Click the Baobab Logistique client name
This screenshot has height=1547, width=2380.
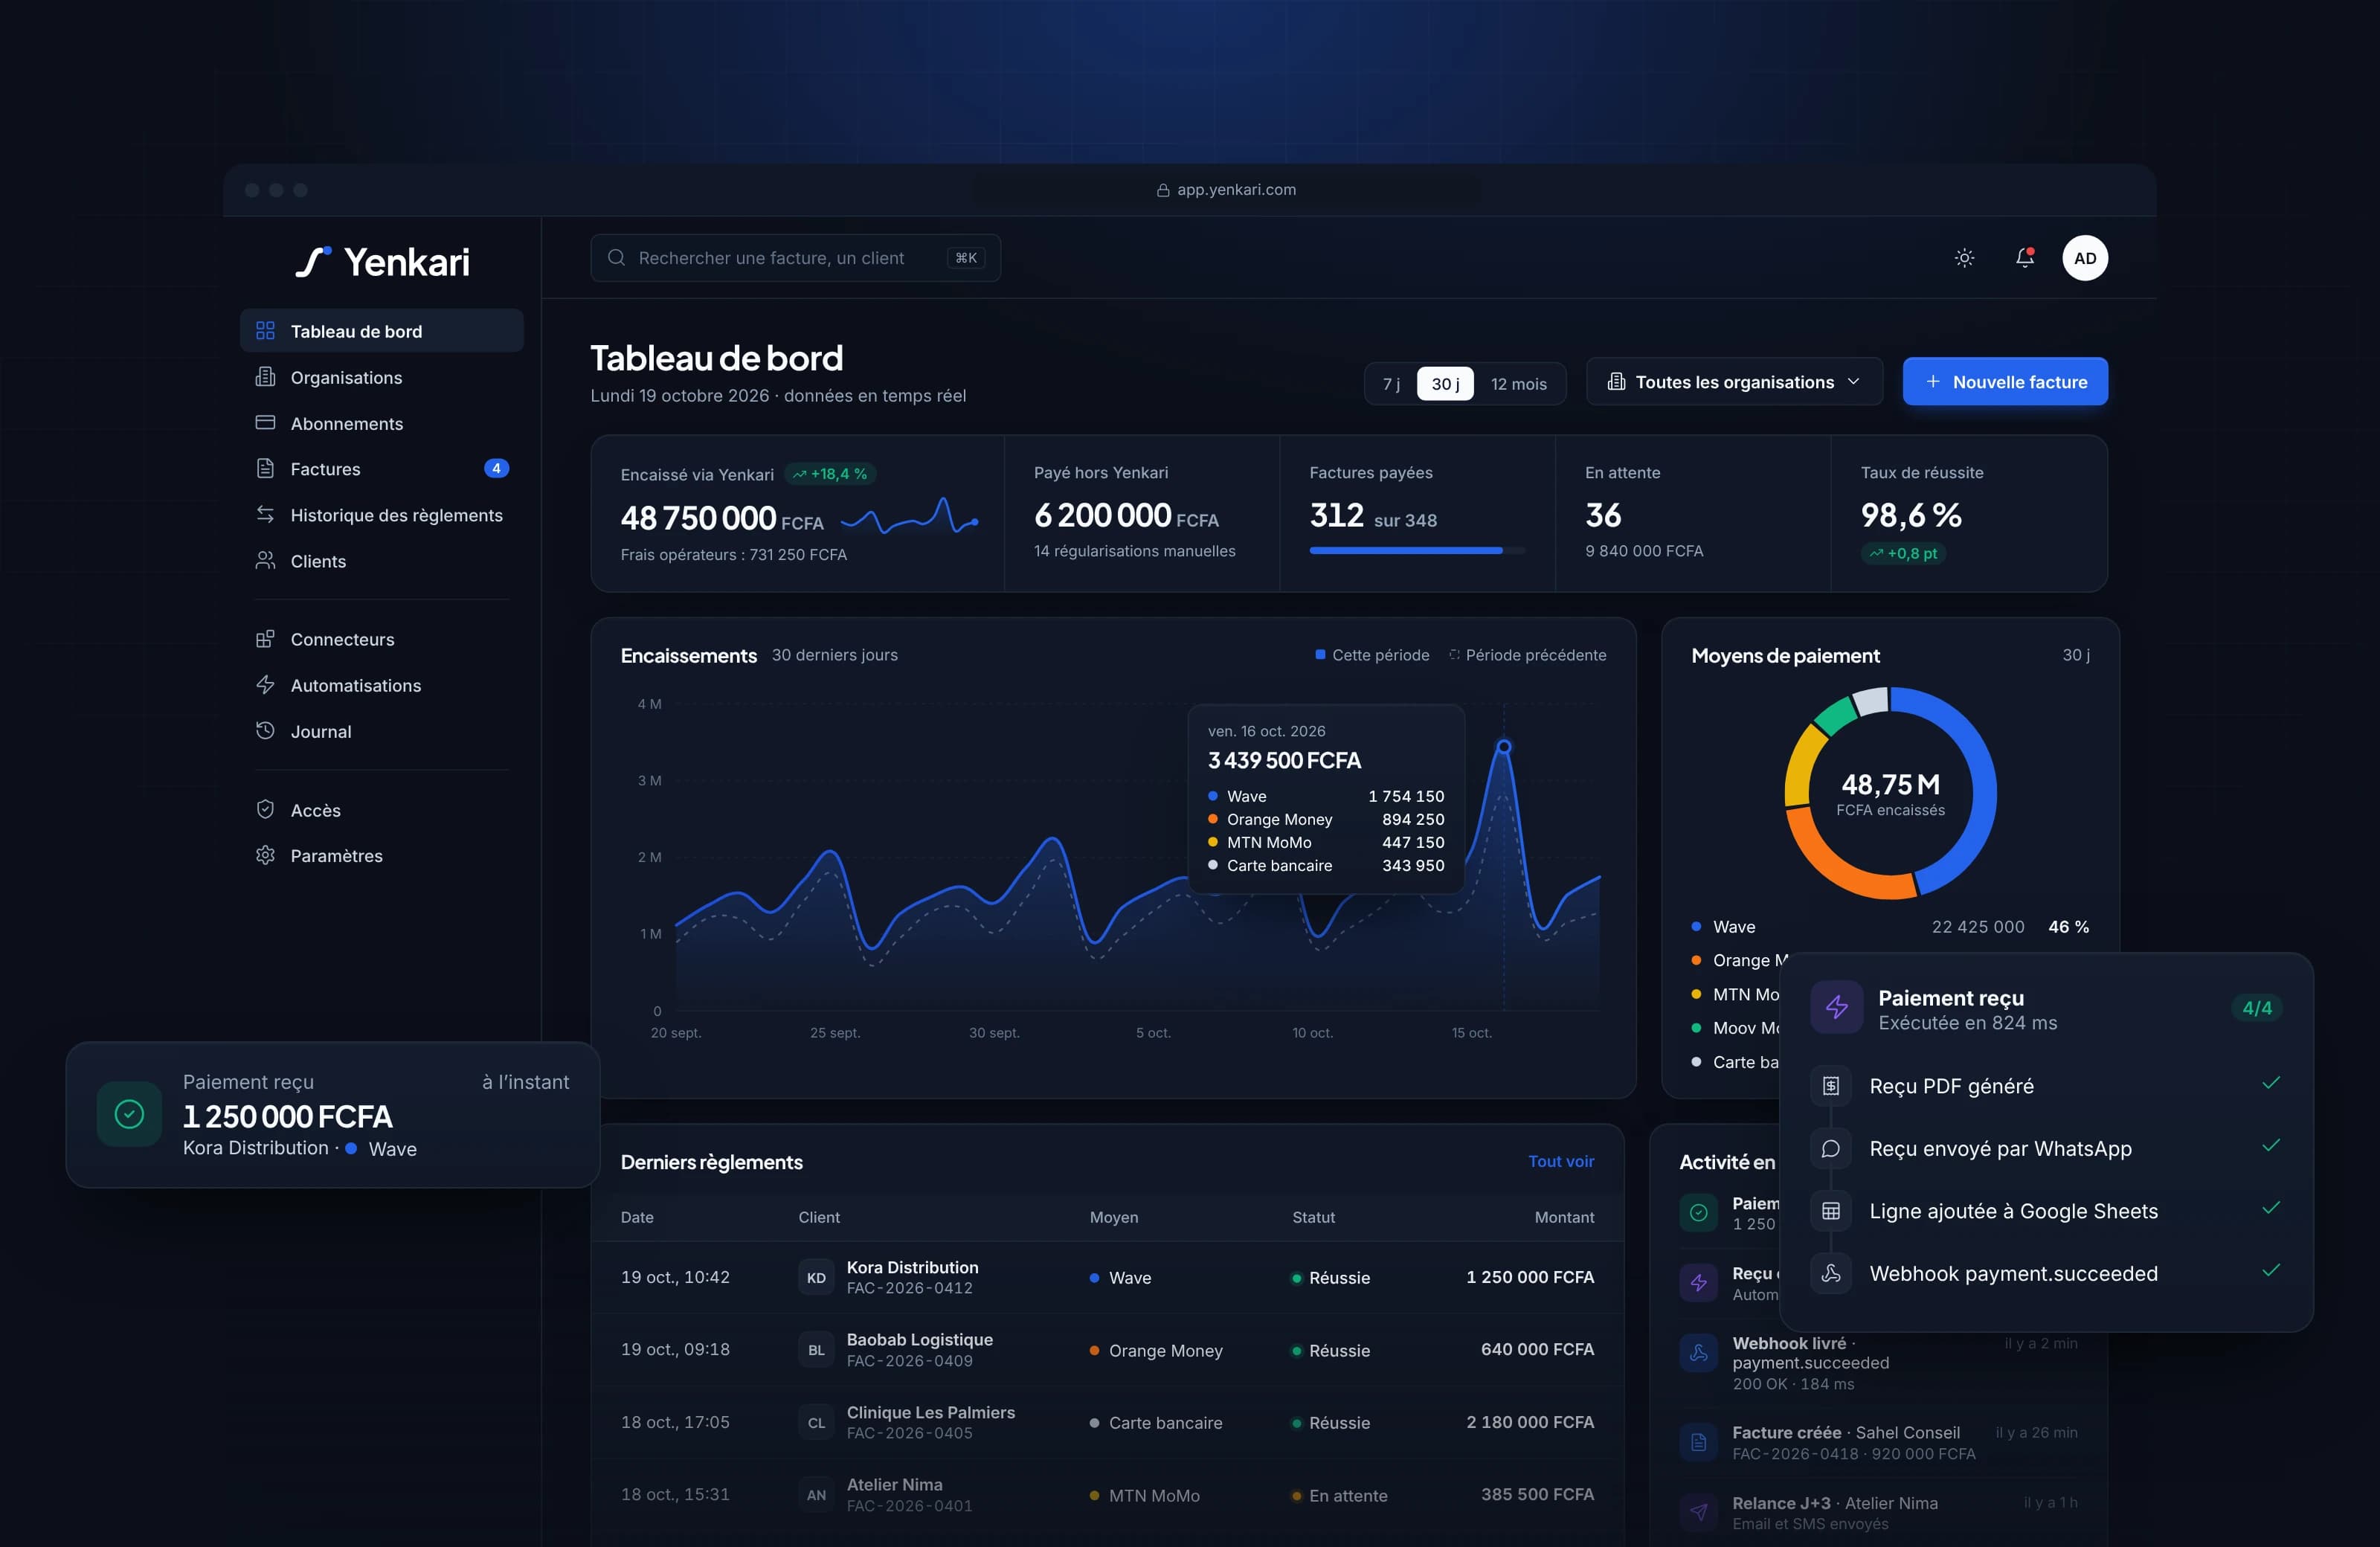tap(920, 1339)
